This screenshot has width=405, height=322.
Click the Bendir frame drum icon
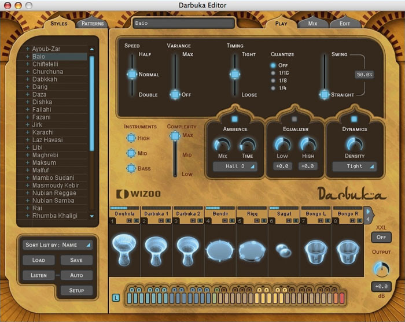click(220, 251)
